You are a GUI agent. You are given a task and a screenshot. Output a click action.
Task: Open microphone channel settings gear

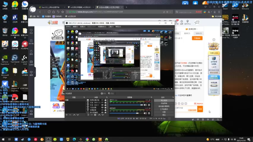pos(149,105)
